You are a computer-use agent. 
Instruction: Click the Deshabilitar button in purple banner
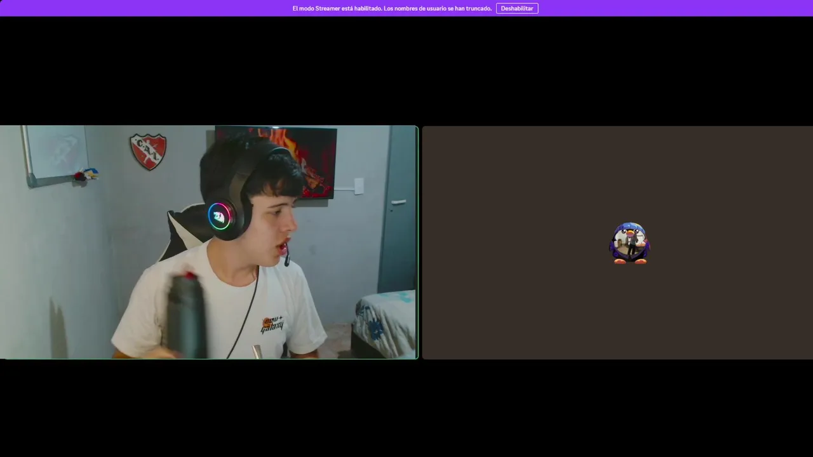click(x=517, y=8)
